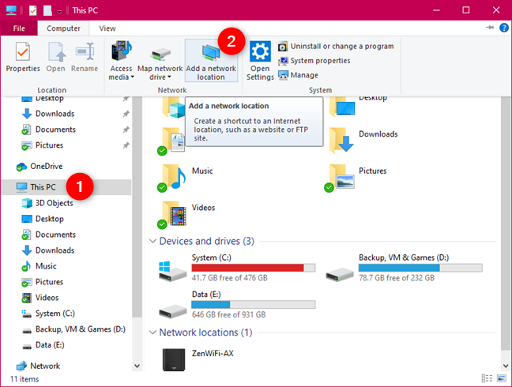Switch to the View ribbon tab

tap(107, 28)
